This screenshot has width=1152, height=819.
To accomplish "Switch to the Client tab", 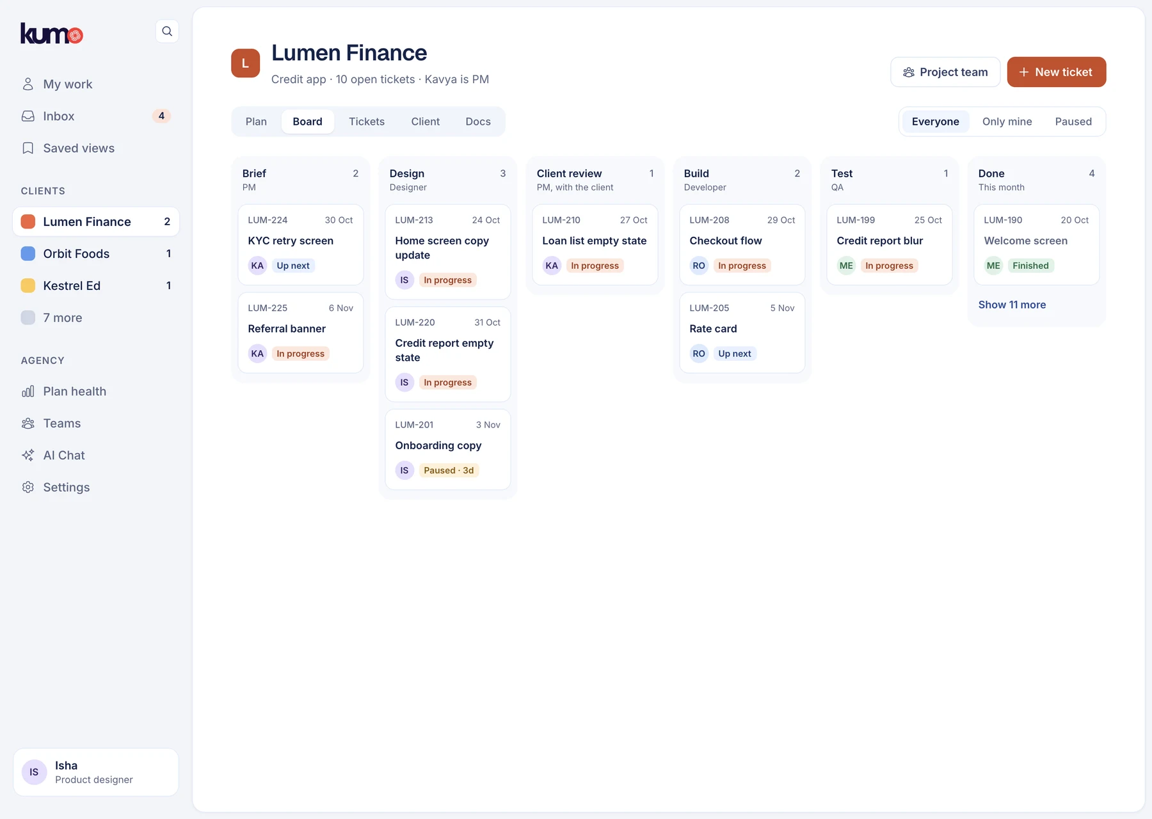I will pos(426,122).
